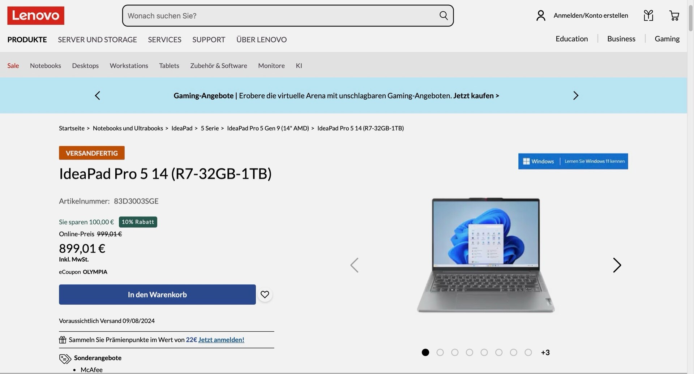Click Sie sparen 100,00 € text
This screenshot has height=374, width=694.
coord(86,222)
